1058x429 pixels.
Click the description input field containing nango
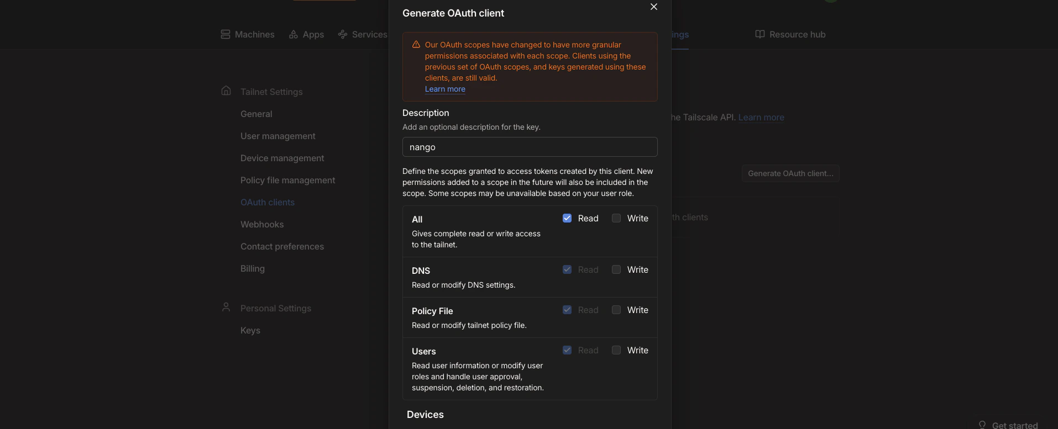click(530, 147)
